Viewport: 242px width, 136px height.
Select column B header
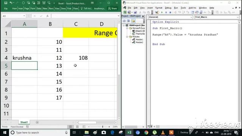click(x=50, y=24)
